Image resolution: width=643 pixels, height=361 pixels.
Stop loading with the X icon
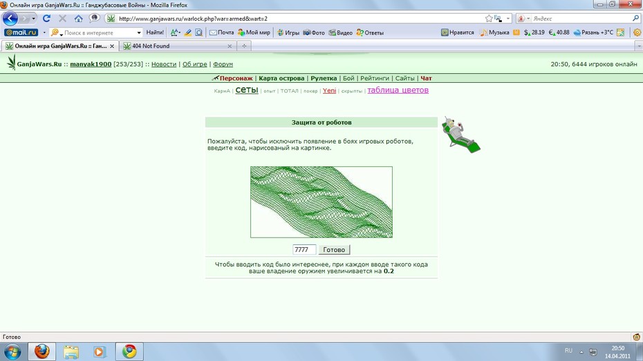click(62, 19)
